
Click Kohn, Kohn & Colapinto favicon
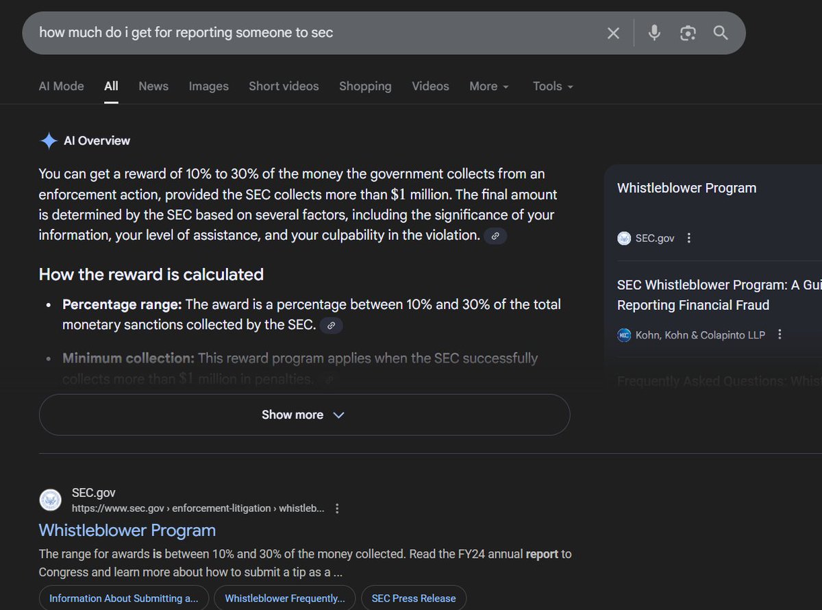tap(624, 334)
